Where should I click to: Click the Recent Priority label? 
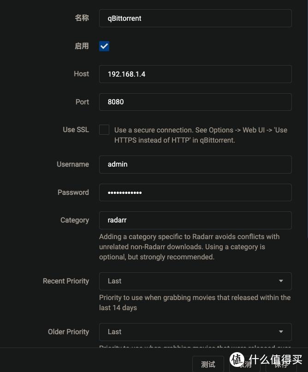66,281
